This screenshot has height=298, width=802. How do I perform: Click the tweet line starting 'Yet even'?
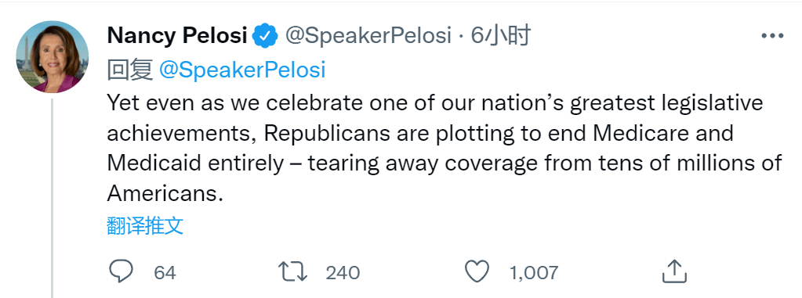(435, 103)
